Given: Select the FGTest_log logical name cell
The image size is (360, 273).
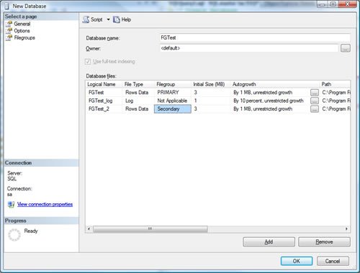Looking at the screenshot, I should [104, 101].
